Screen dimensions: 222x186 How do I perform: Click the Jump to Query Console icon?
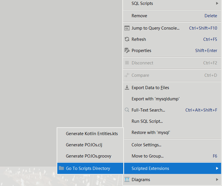(x=127, y=28)
